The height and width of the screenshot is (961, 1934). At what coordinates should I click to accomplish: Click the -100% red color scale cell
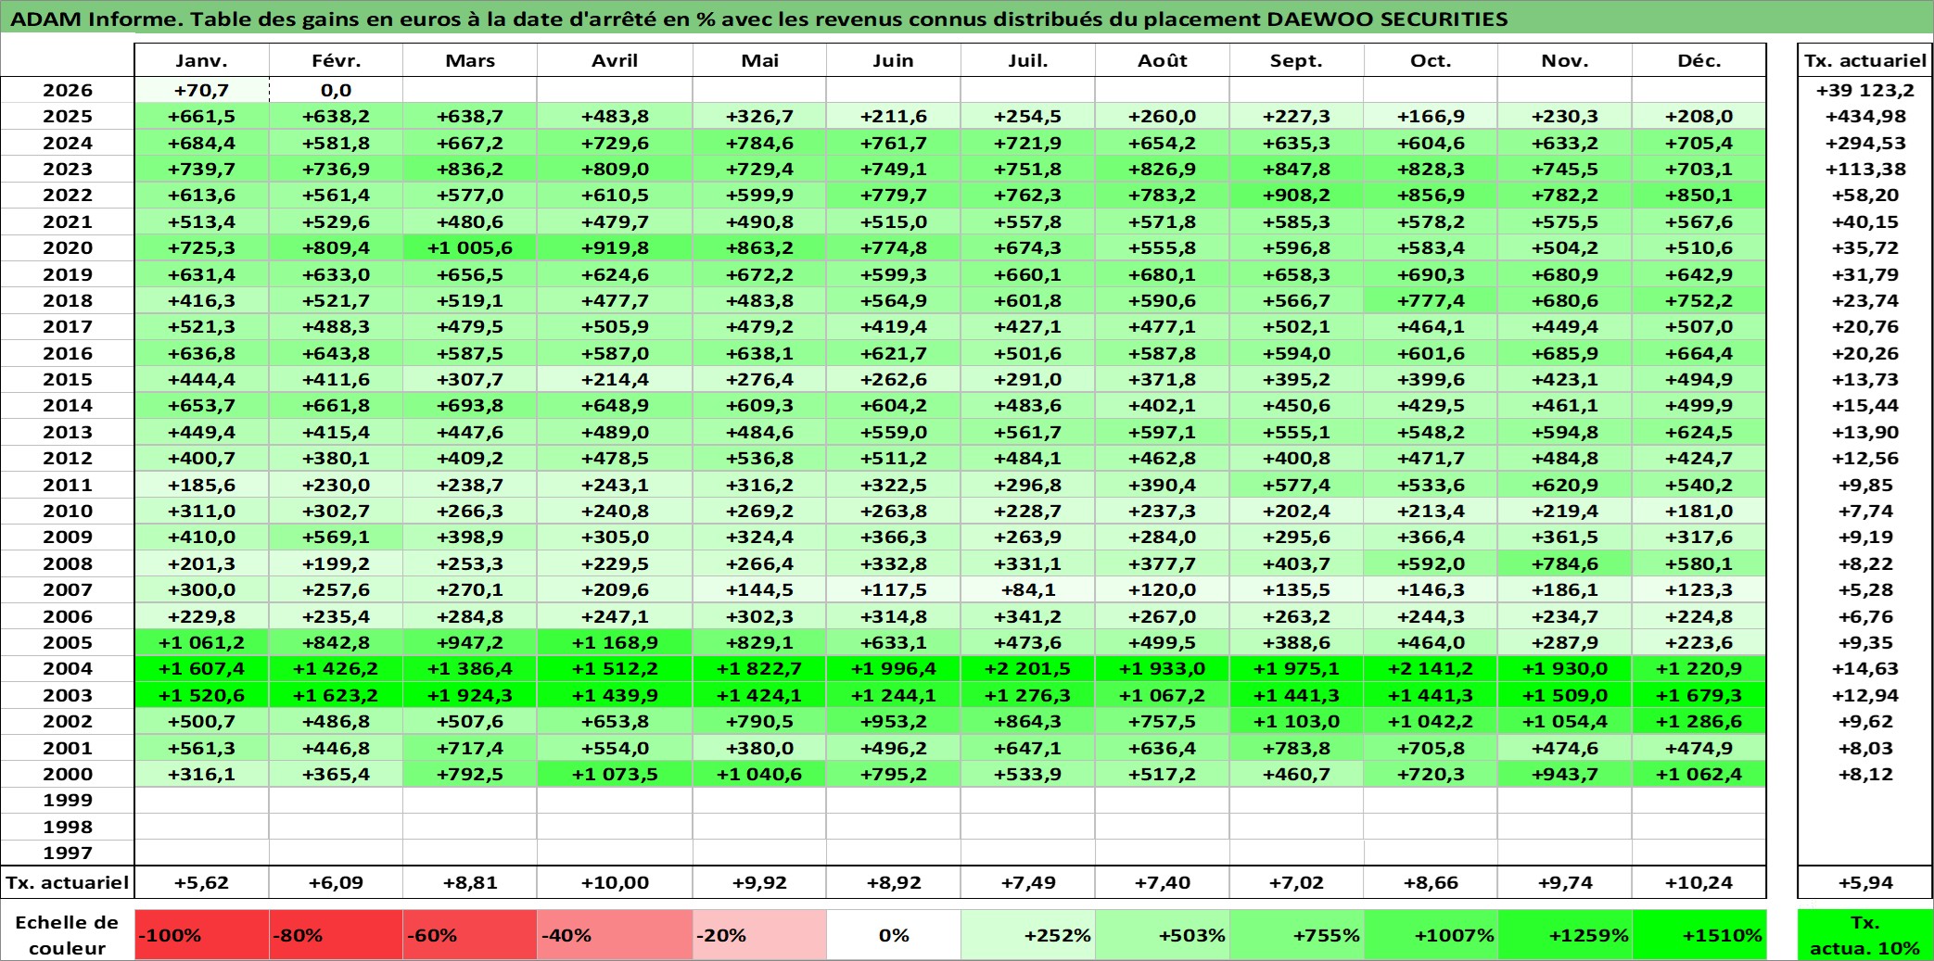click(202, 935)
